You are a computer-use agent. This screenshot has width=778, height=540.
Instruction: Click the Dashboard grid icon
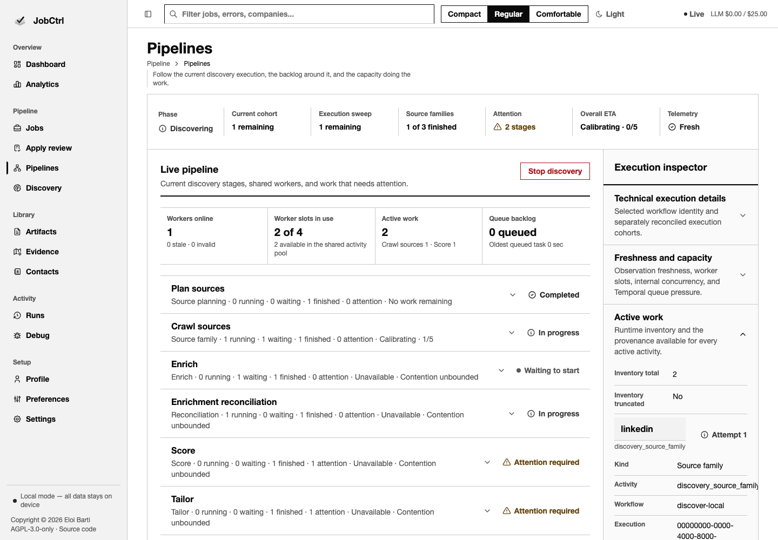(x=17, y=64)
